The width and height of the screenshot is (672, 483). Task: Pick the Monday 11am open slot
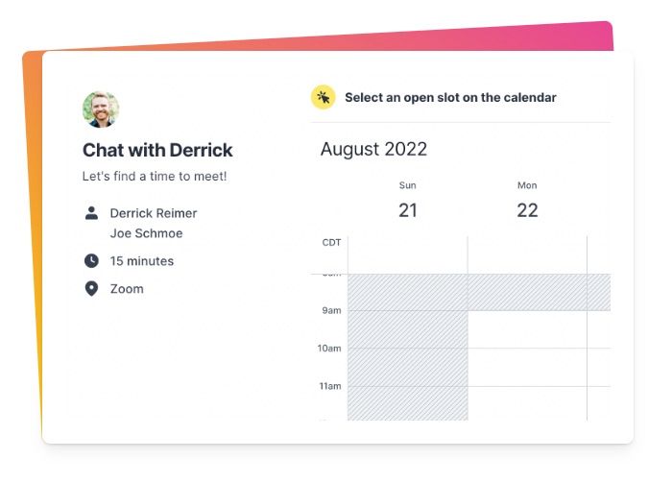click(527, 403)
